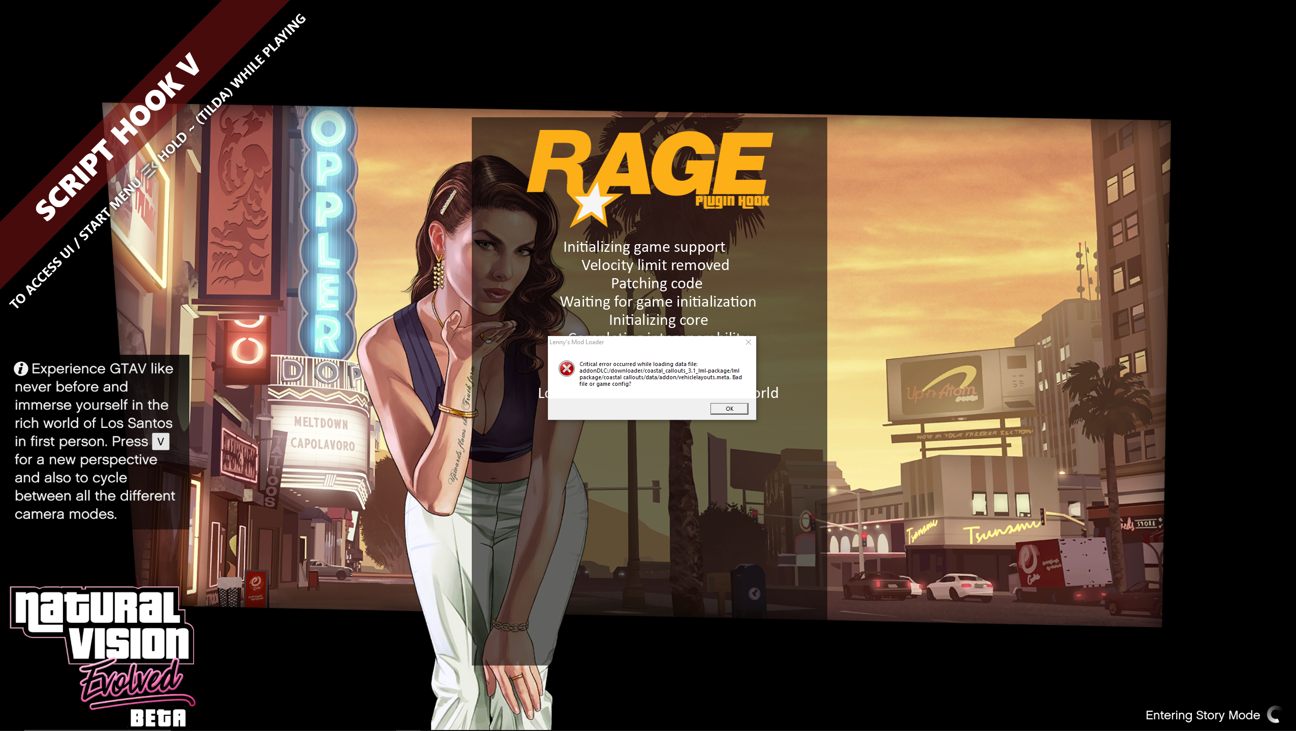Click the red critical error icon
This screenshot has height=731, width=1296.
[x=566, y=369]
